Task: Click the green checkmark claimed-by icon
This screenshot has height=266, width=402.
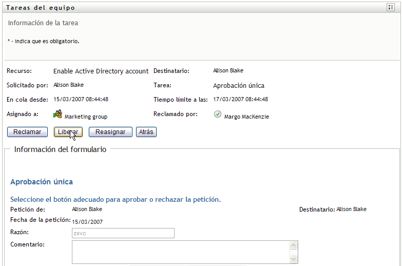Action: point(217,114)
